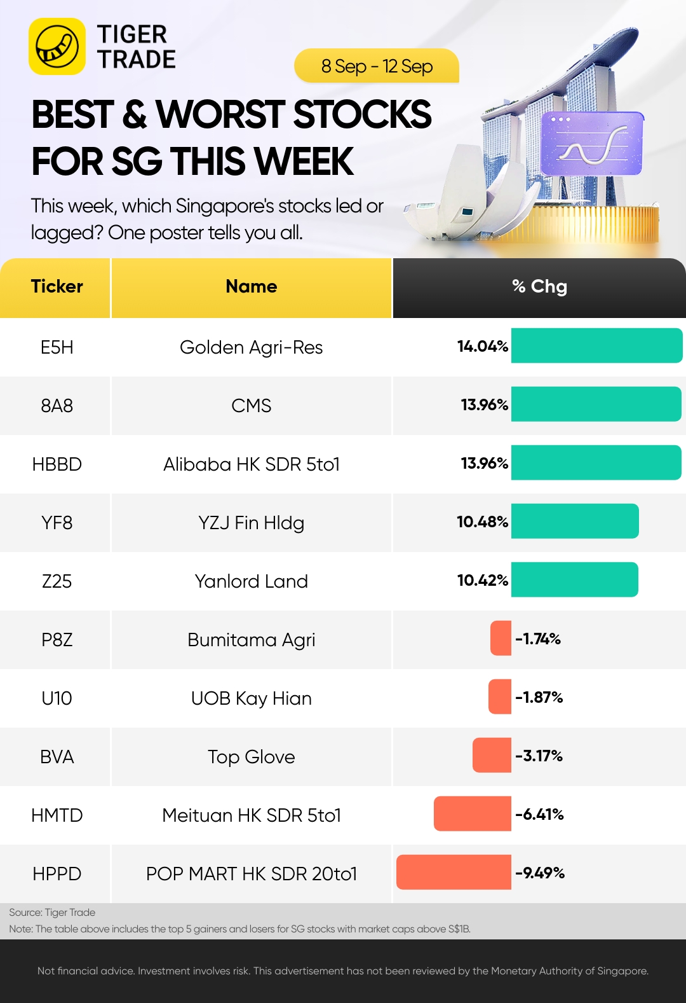Select the 8A8 ticker for CMS
686x1003 pixels.
pos(57,406)
